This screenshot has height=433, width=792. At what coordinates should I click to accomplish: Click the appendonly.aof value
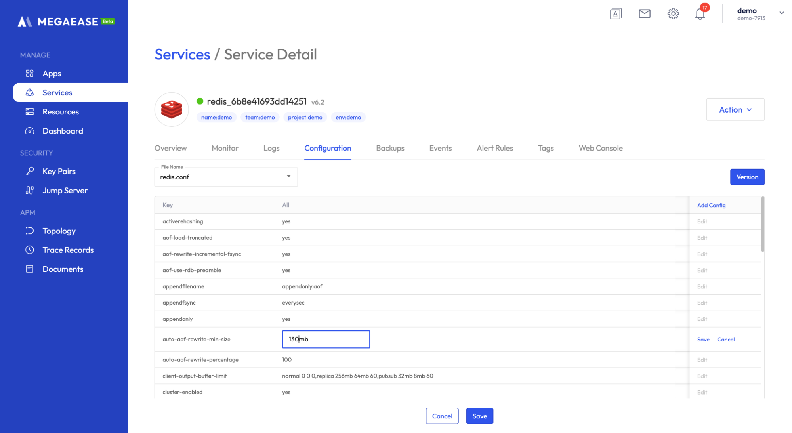302,286
